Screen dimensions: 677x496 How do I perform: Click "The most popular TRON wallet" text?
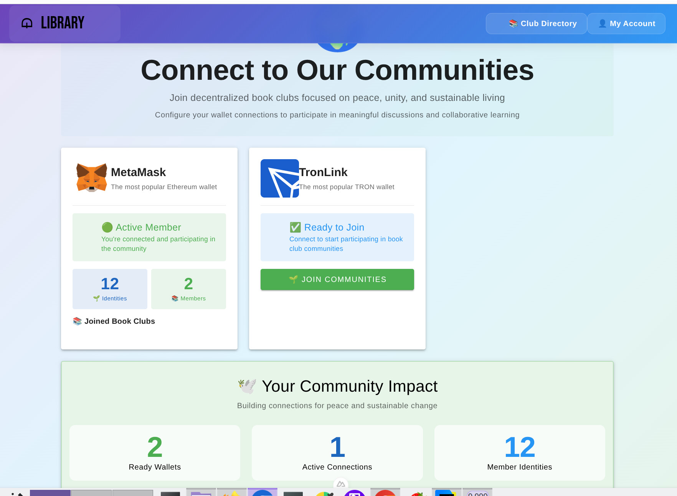point(347,187)
